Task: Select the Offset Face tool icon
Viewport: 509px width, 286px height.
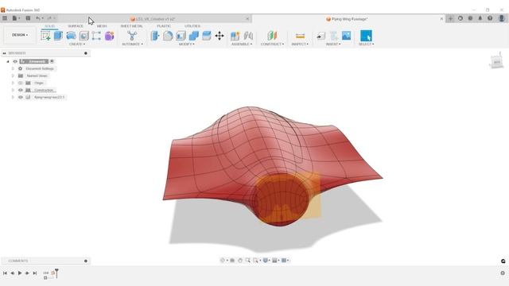Action: click(x=207, y=36)
